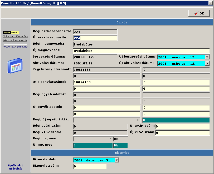Select day 31 in Bizonylatdátum
Screen dimensions: 214x174
point(109,160)
